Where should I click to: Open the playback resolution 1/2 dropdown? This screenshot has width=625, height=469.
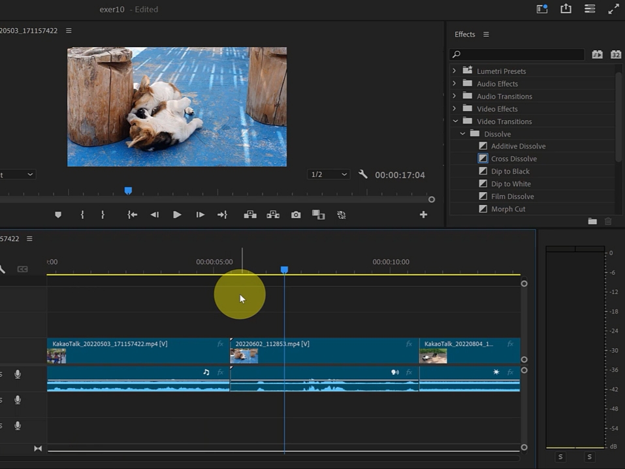tap(329, 174)
